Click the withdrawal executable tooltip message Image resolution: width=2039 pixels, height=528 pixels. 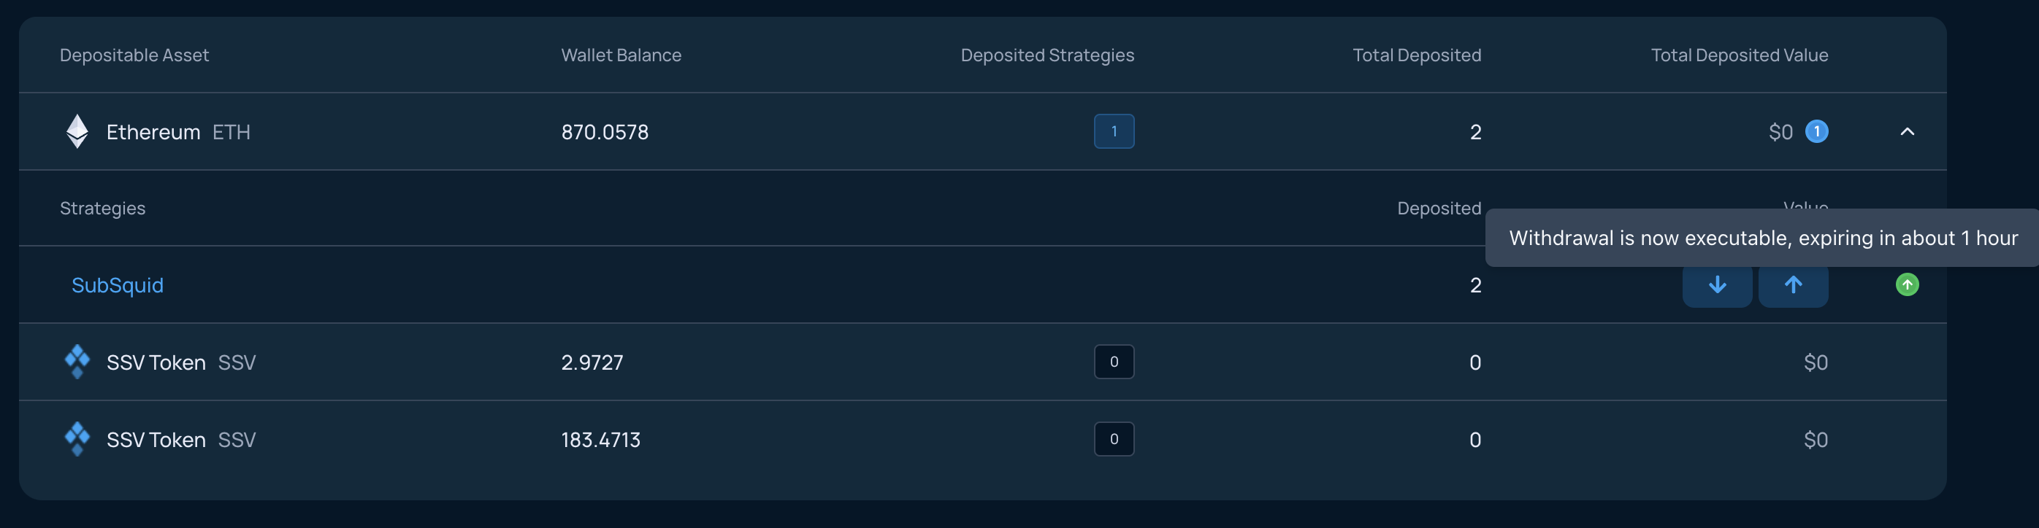(1763, 238)
